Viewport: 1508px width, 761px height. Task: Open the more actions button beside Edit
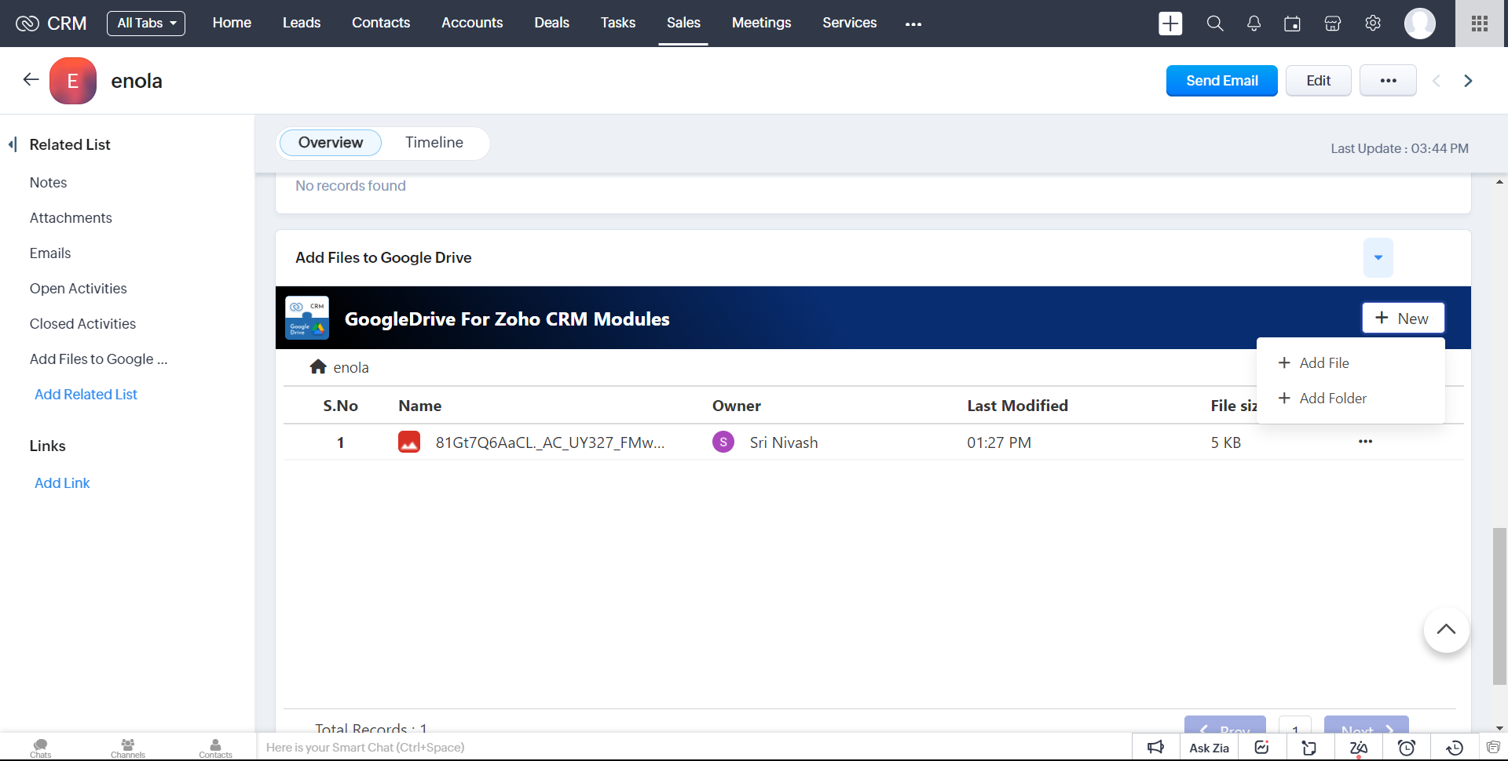(x=1388, y=81)
